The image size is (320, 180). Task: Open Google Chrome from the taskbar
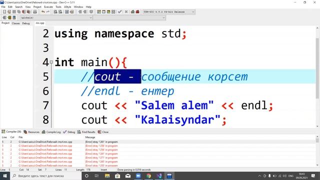coord(149,175)
